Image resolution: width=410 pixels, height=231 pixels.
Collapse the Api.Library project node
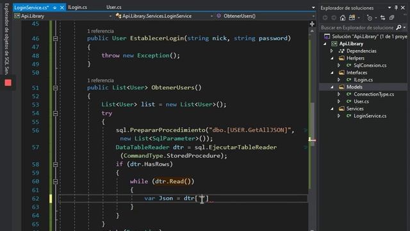(x=325, y=44)
